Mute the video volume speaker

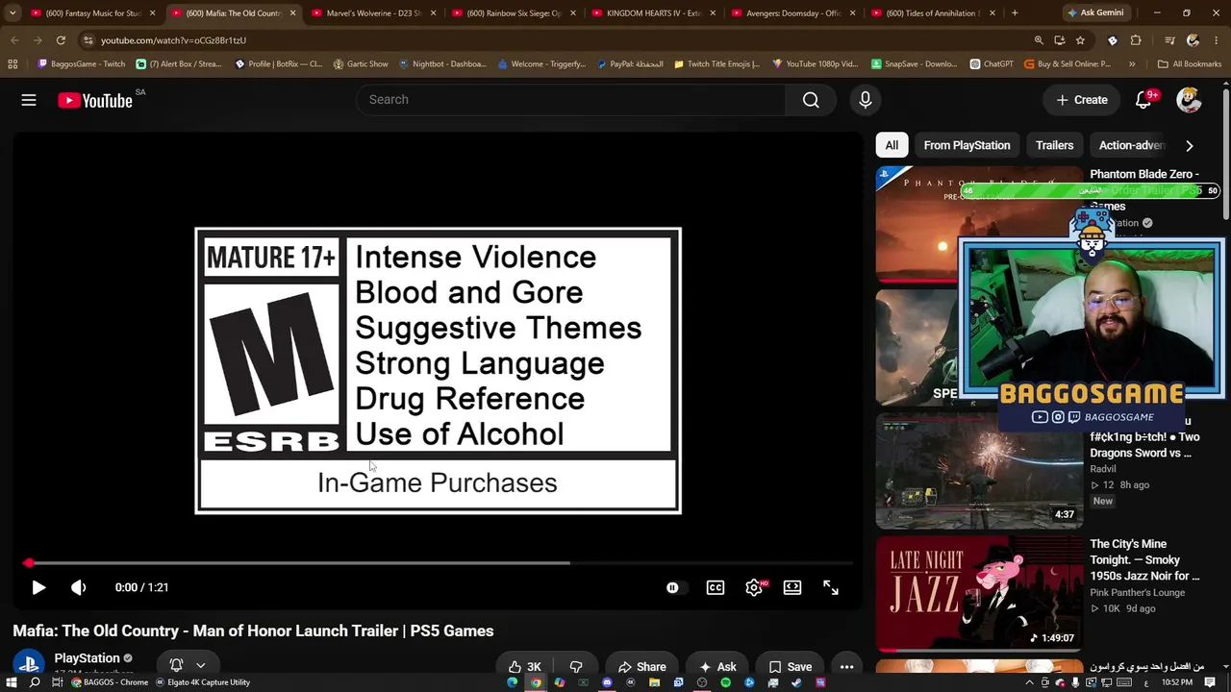click(x=78, y=587)
